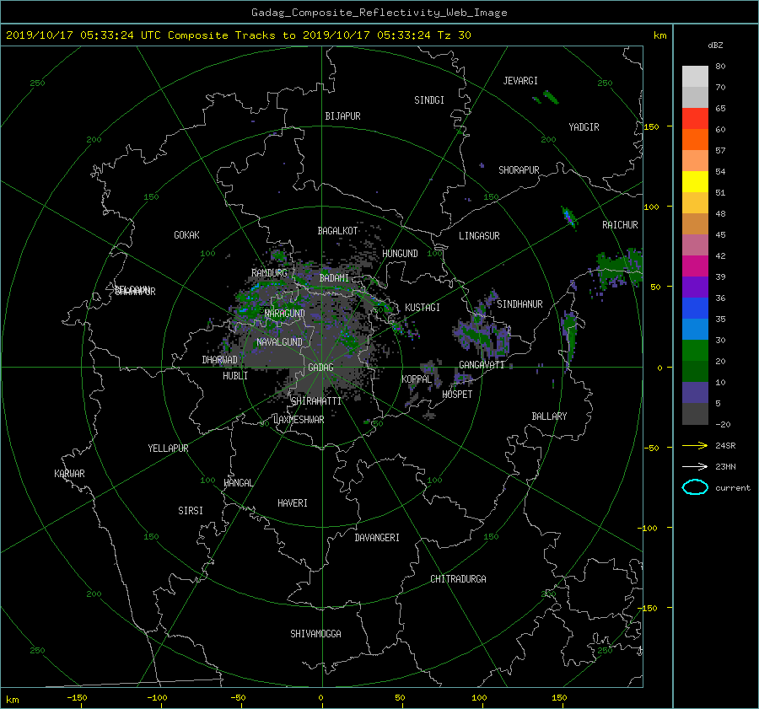The width and height of the screenshot is (759, 709).
Task: Click the BAGALKOT city label
Action: 337,231
